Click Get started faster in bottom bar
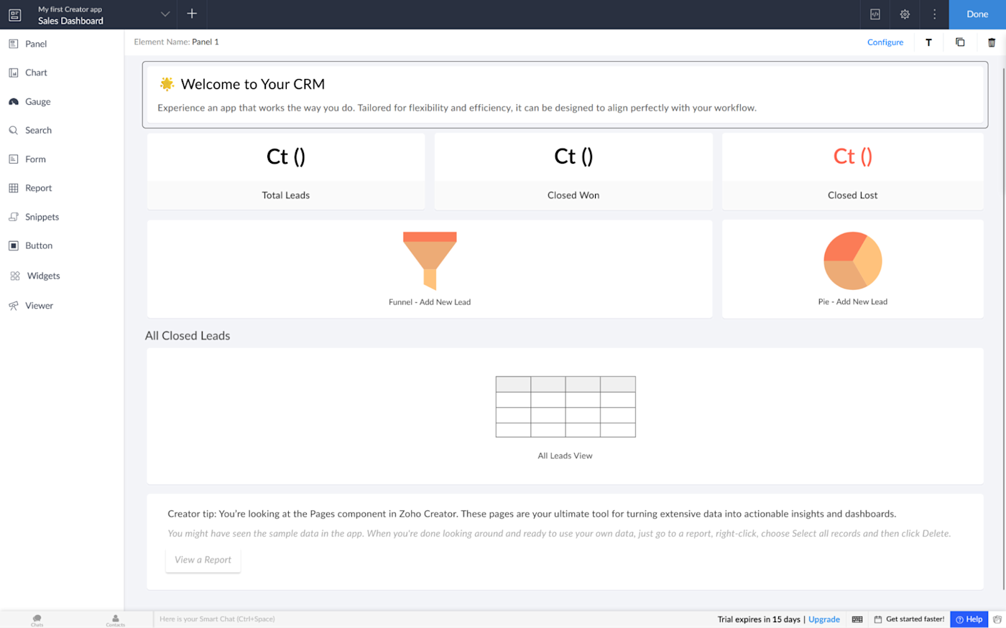The width and height of the screenshot is (1006, 628). coord(909,619)
